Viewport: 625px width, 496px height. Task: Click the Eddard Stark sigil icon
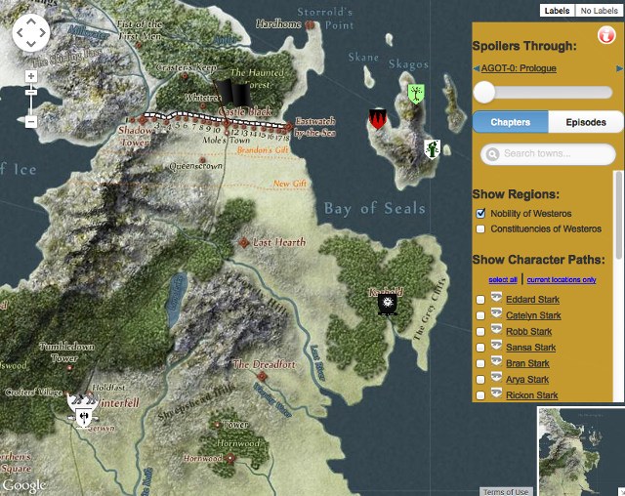pos(496,297)
